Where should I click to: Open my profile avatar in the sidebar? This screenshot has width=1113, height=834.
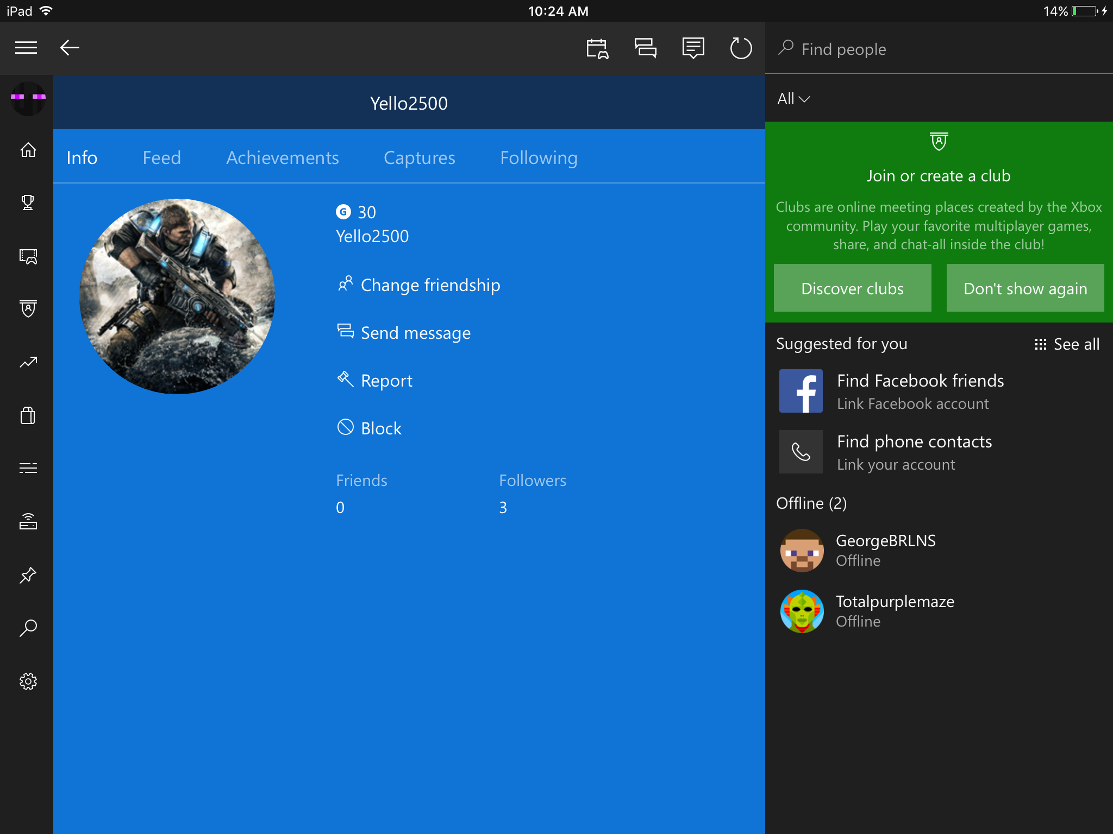(x=28, y=98)
